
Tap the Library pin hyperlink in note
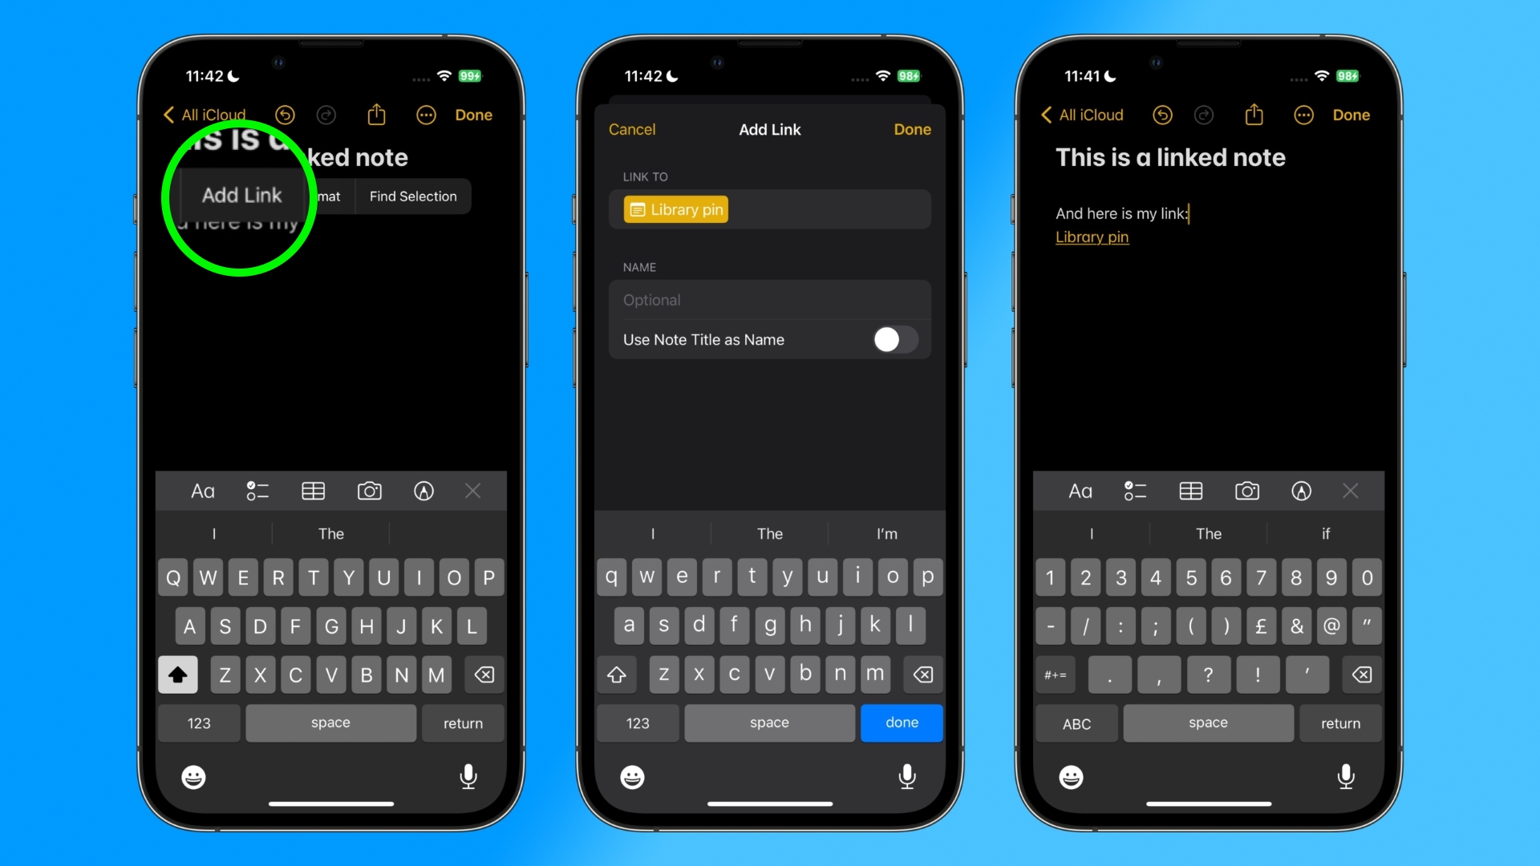[x=1092, y=236]
